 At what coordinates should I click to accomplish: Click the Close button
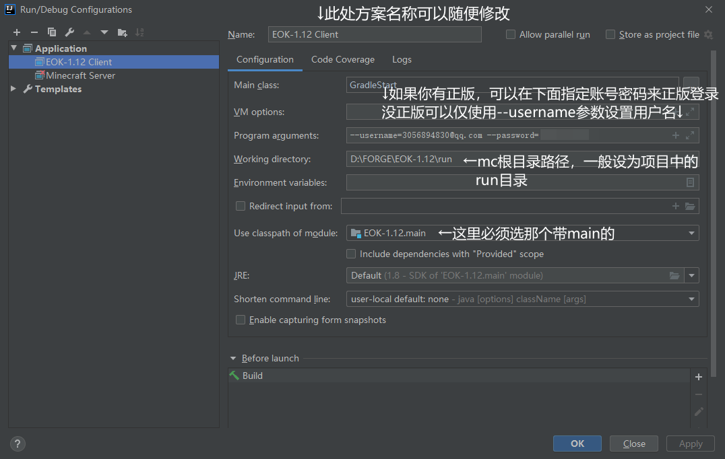[x=634, y=444]
